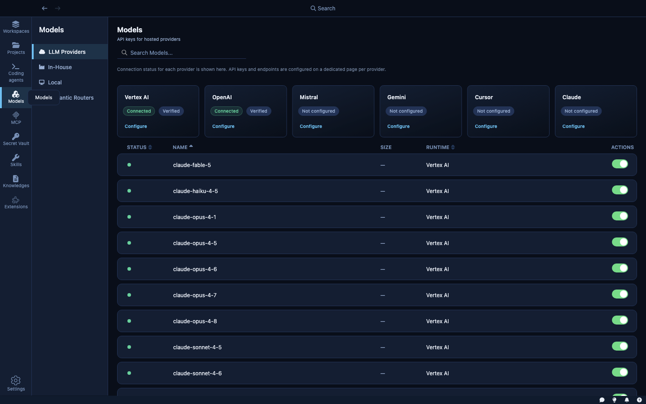Click the lightbulb tips icon
The image size is (646, 404).
tap(615, 400)
